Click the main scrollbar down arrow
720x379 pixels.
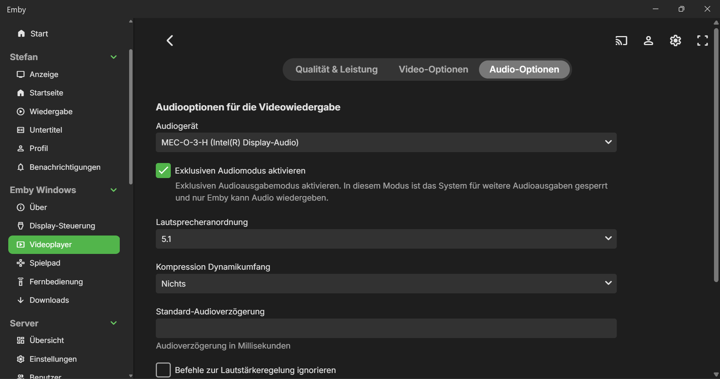coord(716,374)
